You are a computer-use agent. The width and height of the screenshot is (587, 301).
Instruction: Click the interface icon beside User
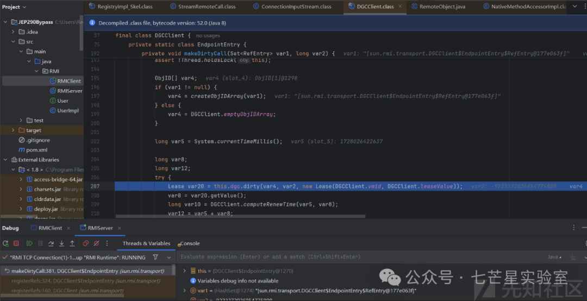53,101
